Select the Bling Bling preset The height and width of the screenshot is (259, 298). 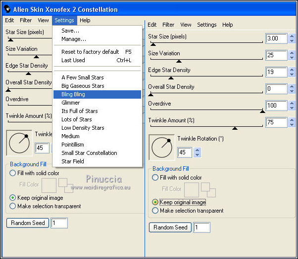point(98,94)
